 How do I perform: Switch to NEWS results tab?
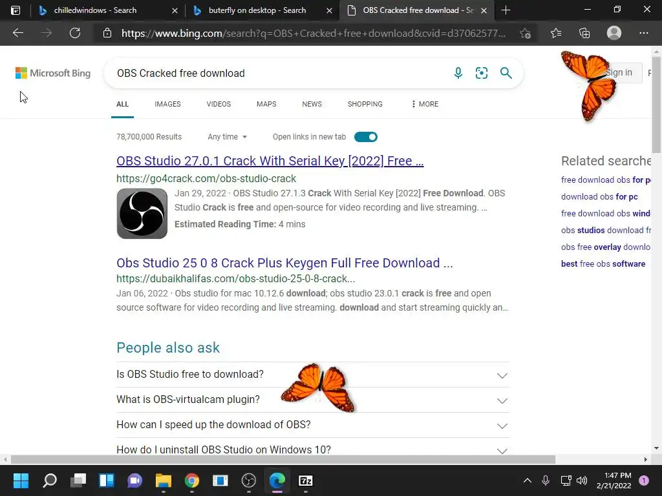312,104
